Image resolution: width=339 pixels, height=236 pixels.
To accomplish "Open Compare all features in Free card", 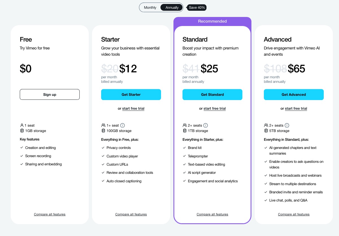I will pyautogui.click(x=50, y=215).
